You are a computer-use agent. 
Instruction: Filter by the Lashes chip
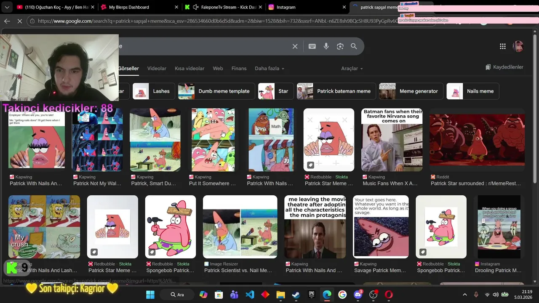pyautogui.click(x=154, y=91)
